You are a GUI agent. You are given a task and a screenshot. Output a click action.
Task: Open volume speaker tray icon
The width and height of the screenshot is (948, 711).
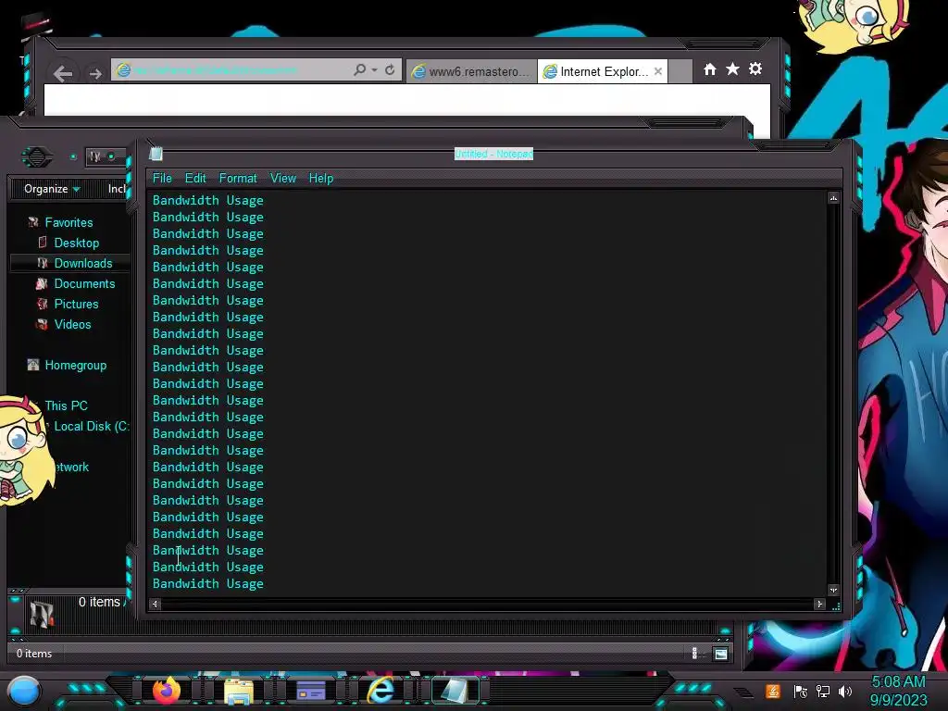coord(845,692)
